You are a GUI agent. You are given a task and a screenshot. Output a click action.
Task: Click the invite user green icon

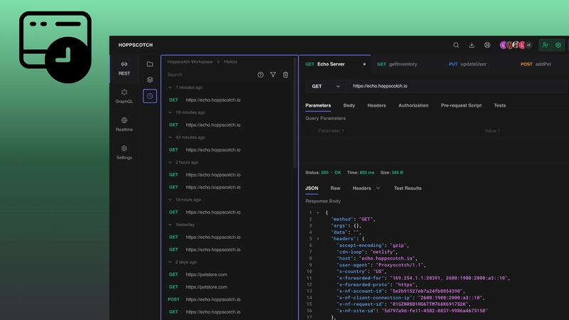click(x=545, y=45)
